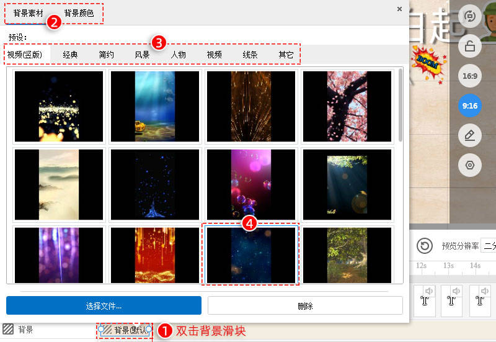Select the 线条 preset tab

point(250,55)
